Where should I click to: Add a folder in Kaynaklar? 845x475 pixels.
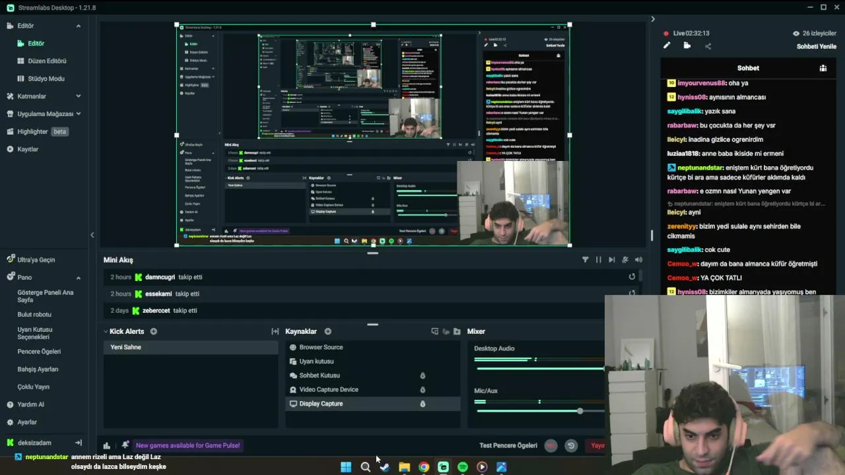[x=457, y=331]
